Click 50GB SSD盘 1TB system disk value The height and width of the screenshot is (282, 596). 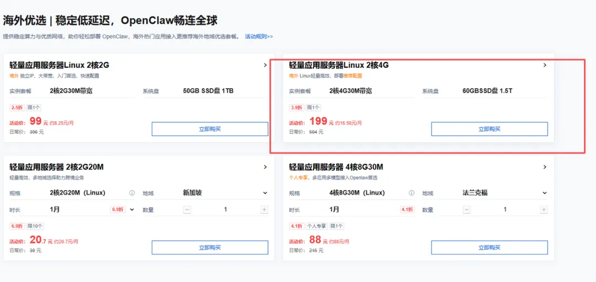click(208, 91)
